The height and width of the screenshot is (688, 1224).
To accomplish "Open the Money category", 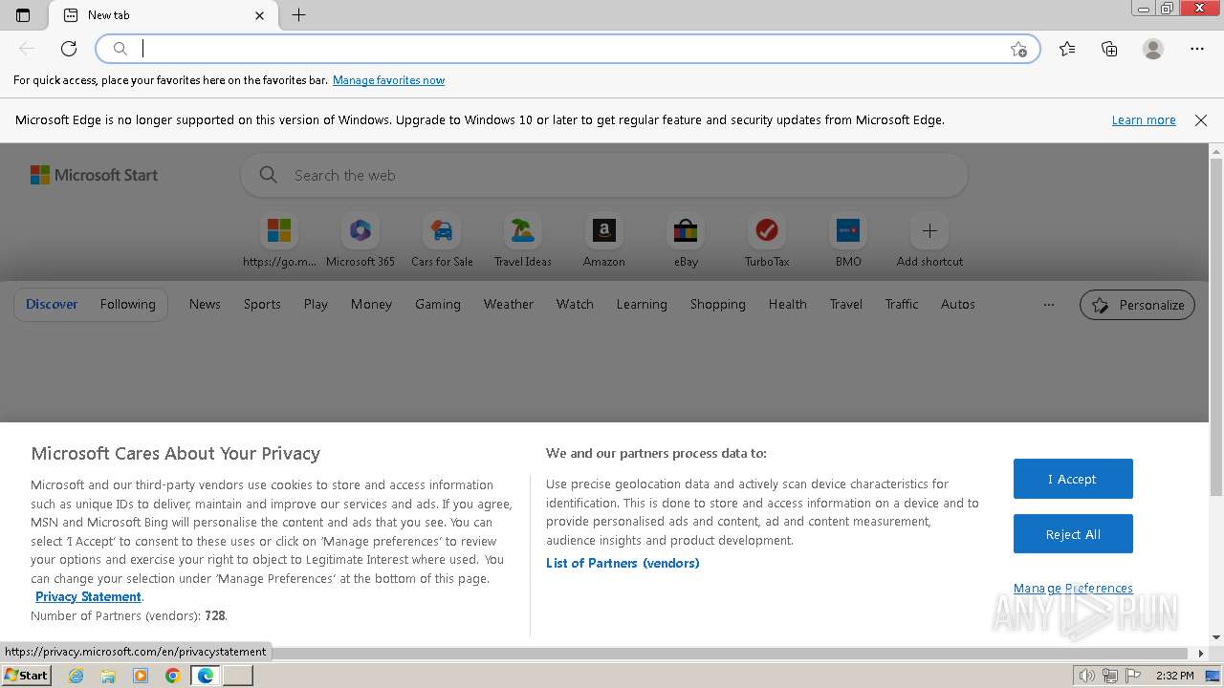I will pyautogui.click(x=371, y=304).
